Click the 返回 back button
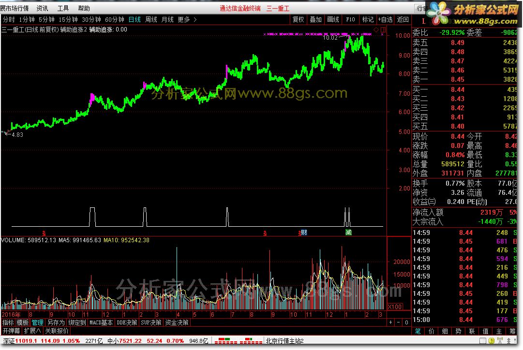Viewport: 523px width, 350px height. click(x=403, y=20)
